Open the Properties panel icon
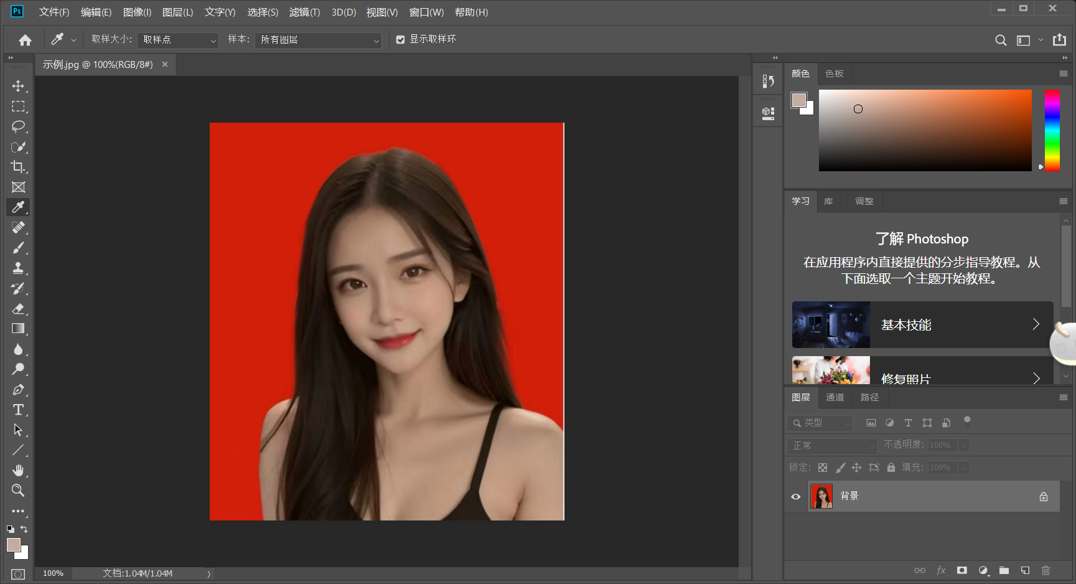The image size is (1076, 584). (768, 113)
